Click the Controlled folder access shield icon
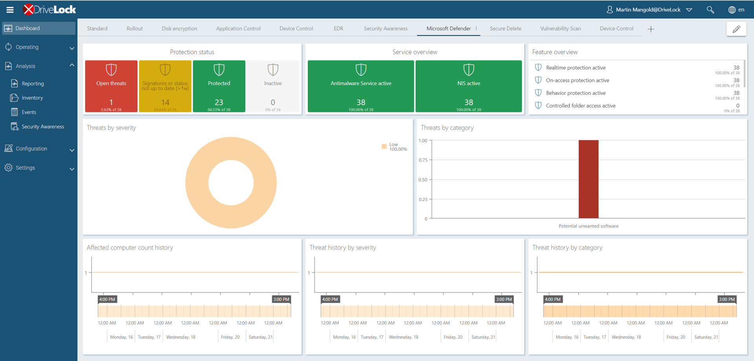The width and height of the screenshot is (754, 361). pyautogui.click(x=538, y=105)
